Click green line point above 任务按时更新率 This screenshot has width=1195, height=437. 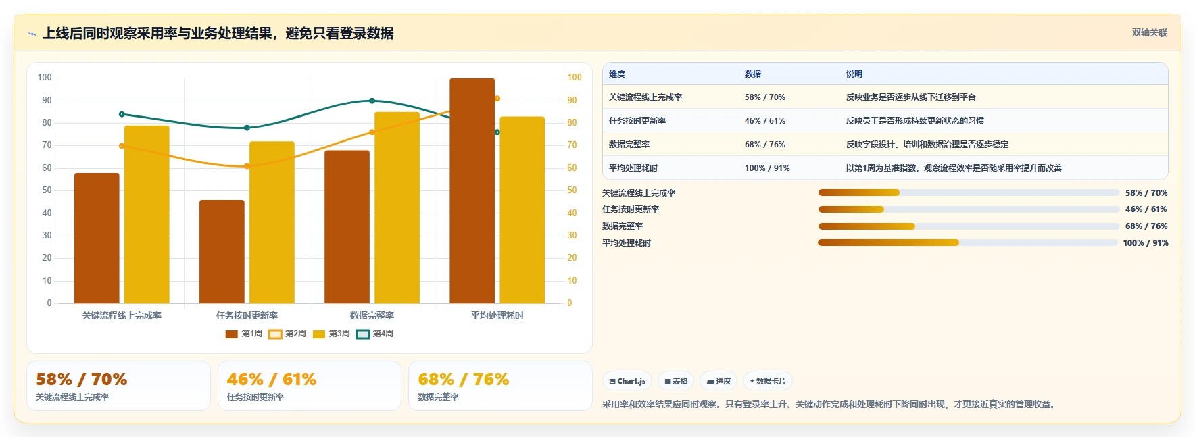(247, 128)
